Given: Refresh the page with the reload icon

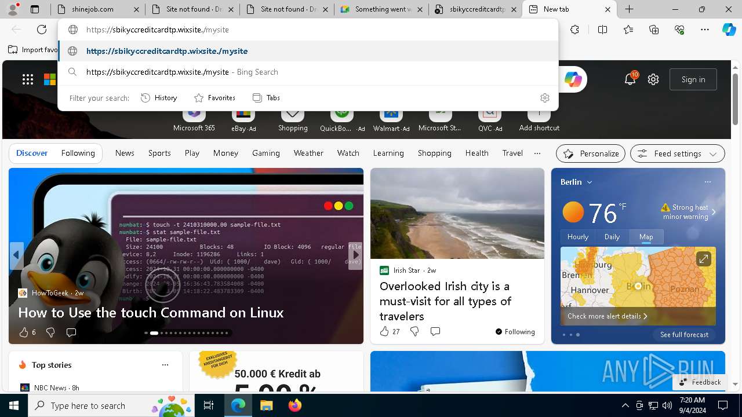Looking at the screenshot, I should (x=42, y=30).
